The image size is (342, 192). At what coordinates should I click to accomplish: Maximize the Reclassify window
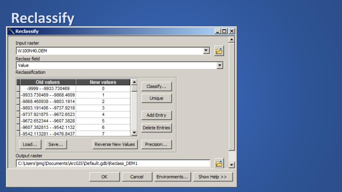[x=224, y=31]
